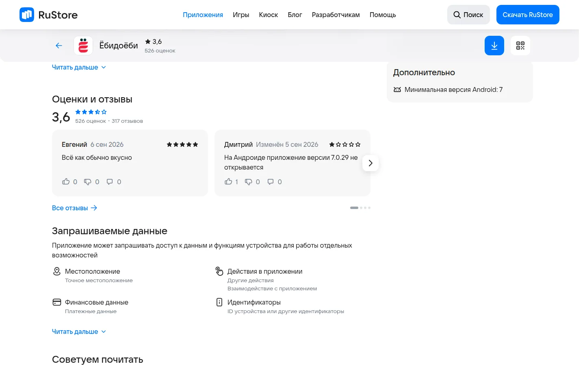Image resolution: width=585 pixels, height=366 pixels.
Task: Click the Идентификаторы device icon
Action: tap(219, 302)
